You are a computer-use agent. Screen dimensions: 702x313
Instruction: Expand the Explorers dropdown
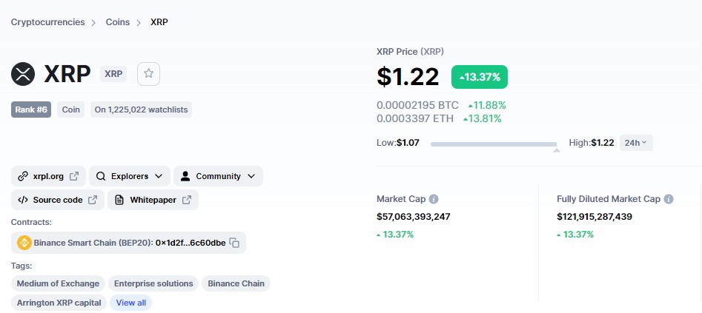click(130, 176)
